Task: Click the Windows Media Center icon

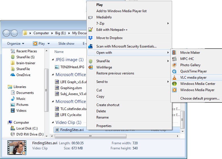Action: point(174,84)
